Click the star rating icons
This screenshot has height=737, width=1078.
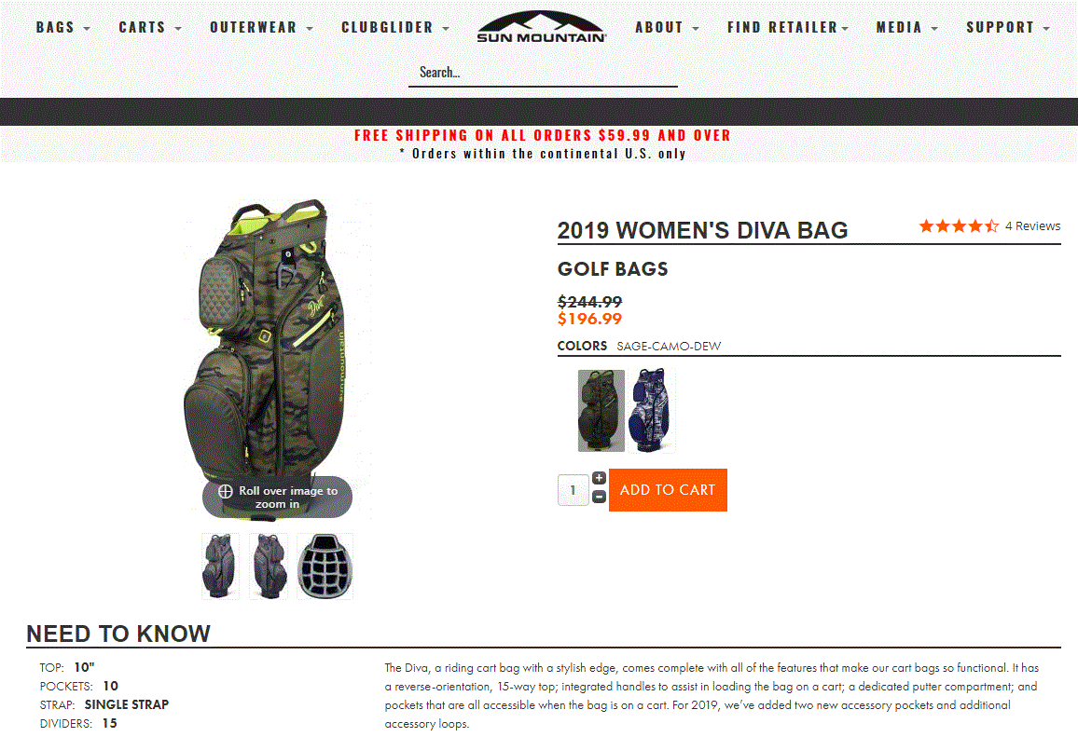(959, 226)
